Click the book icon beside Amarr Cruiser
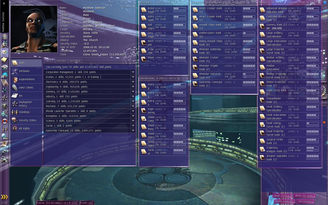 [x=195, y=10]
